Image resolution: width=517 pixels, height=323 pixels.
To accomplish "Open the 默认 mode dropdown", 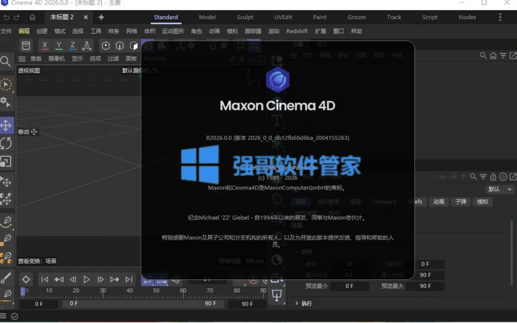I will tap(500, 189).
